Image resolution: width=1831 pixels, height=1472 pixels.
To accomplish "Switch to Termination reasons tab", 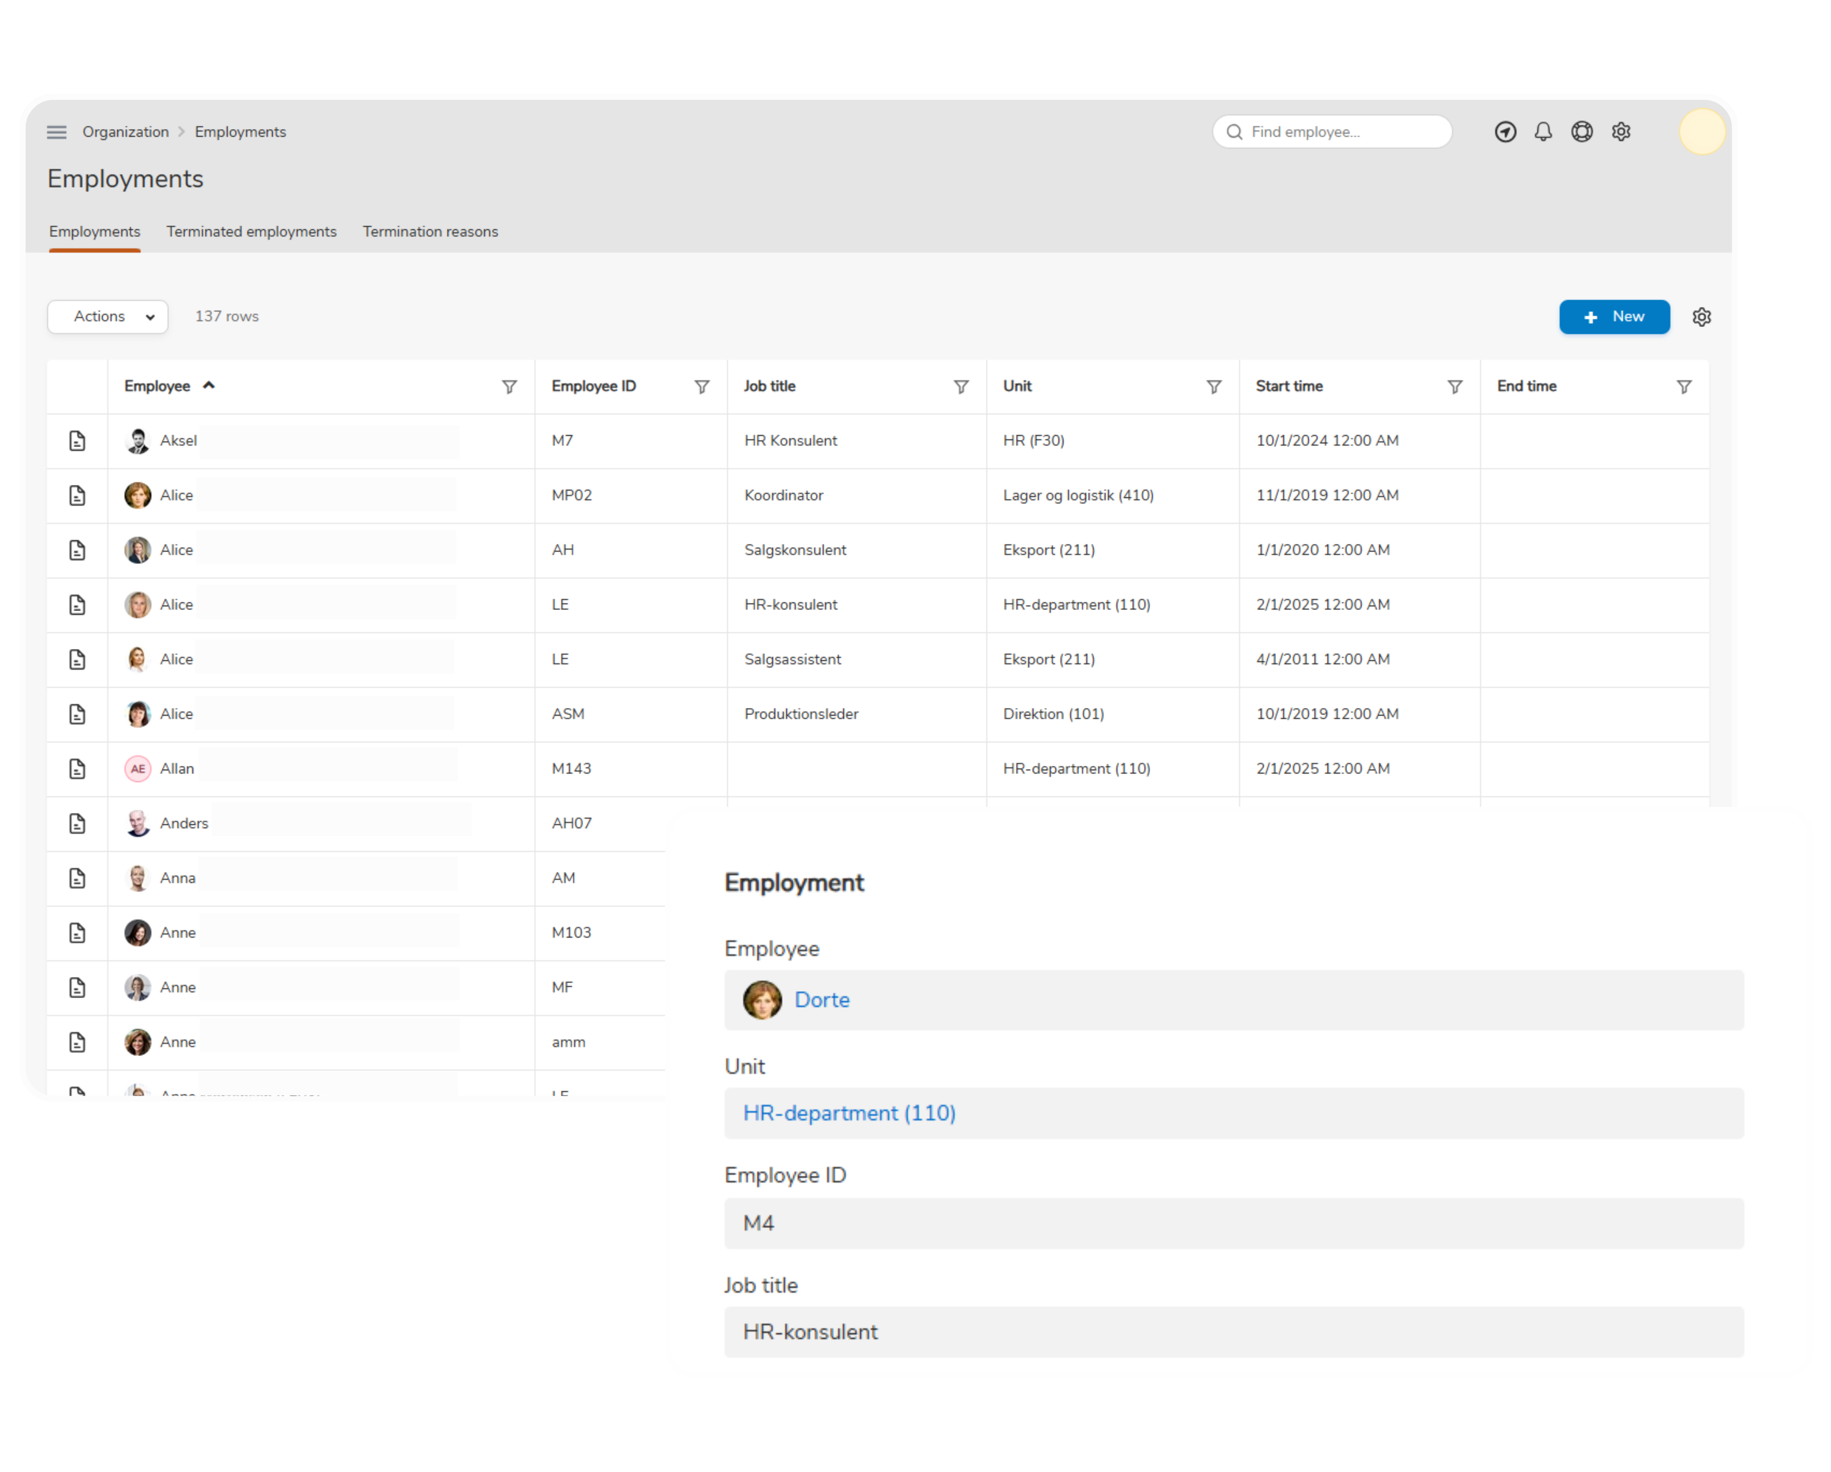I will (x=429, y=232).
